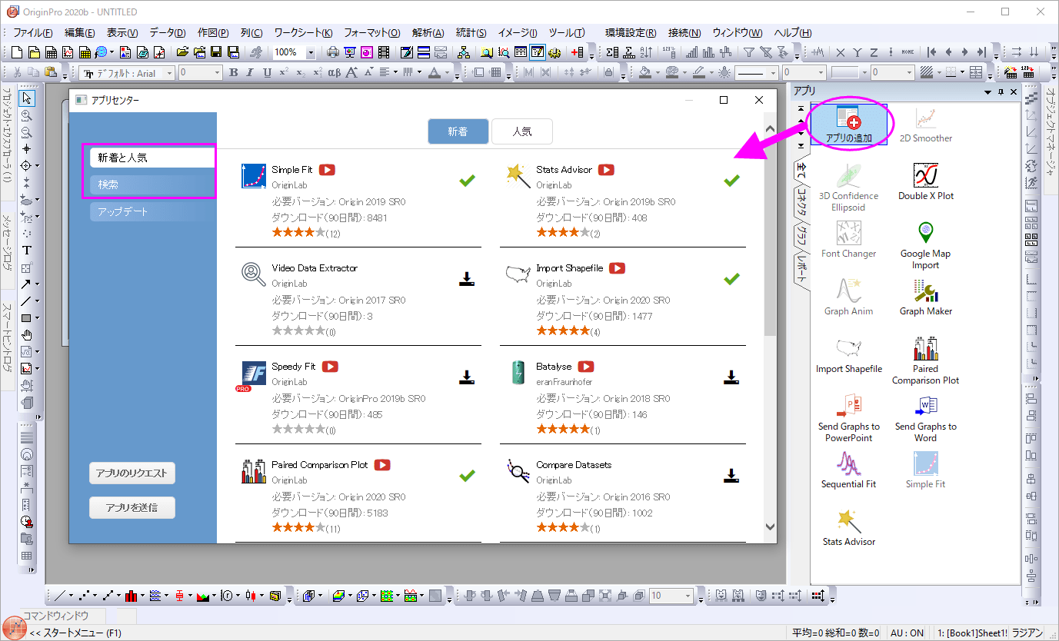Select the コネクタ tab in Apps panel
Screen dimensions: 1059x641
(x=801, y=202)
